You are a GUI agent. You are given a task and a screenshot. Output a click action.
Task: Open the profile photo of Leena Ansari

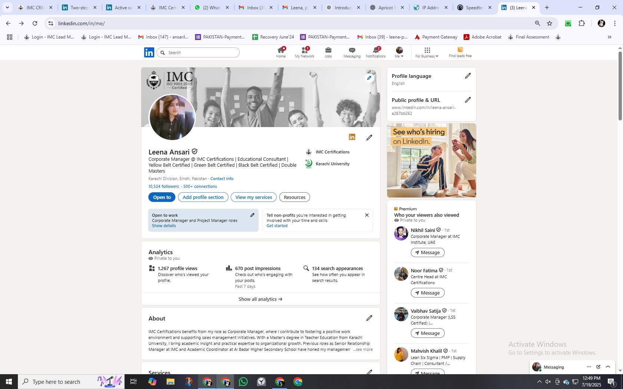(172, 117)
